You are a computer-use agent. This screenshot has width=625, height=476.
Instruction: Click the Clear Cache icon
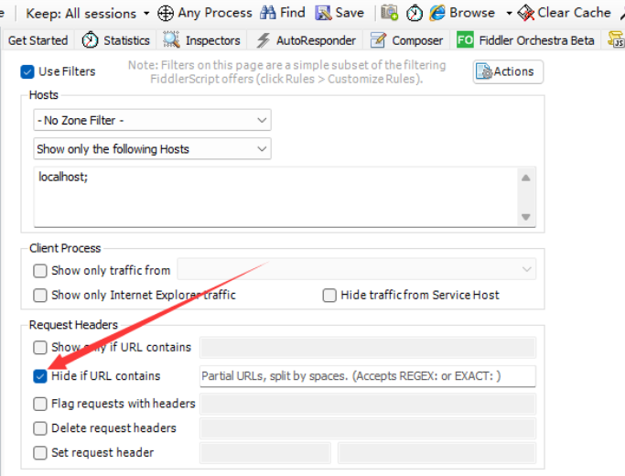[x=526, y=13]
